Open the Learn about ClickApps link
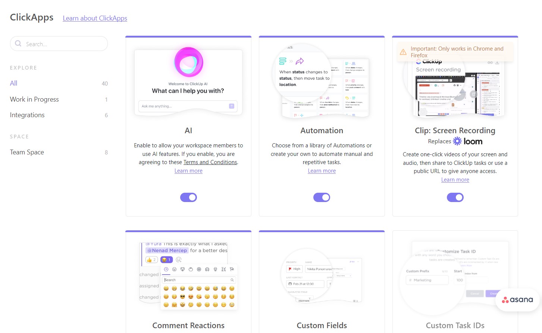This screenshot has height=333, width=542. pyautogui.click(x=95, y=18)
